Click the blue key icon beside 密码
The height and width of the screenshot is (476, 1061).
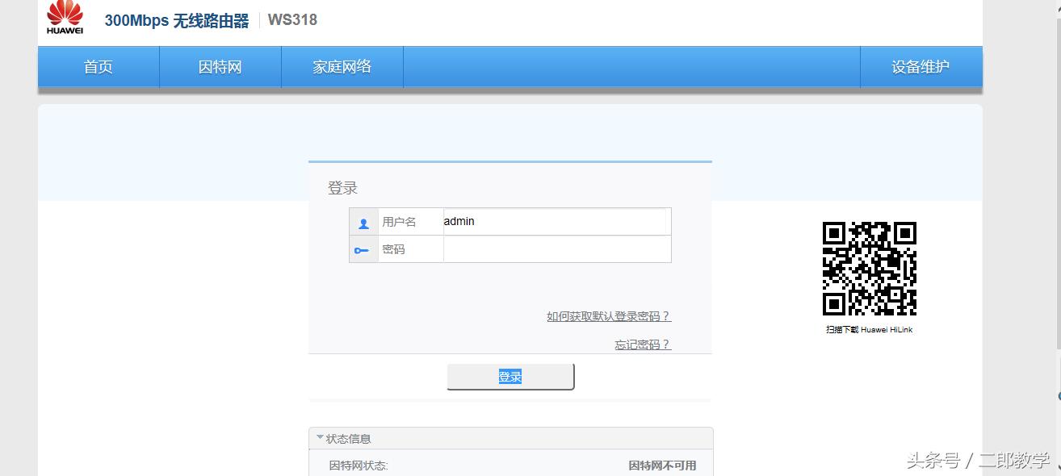coord(363,250)
